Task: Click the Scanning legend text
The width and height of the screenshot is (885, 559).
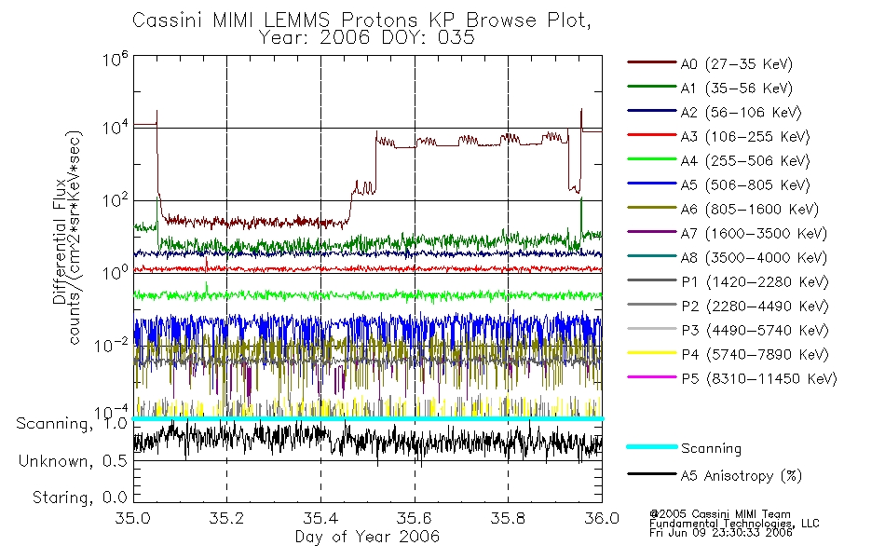Action: coord(711,449)
